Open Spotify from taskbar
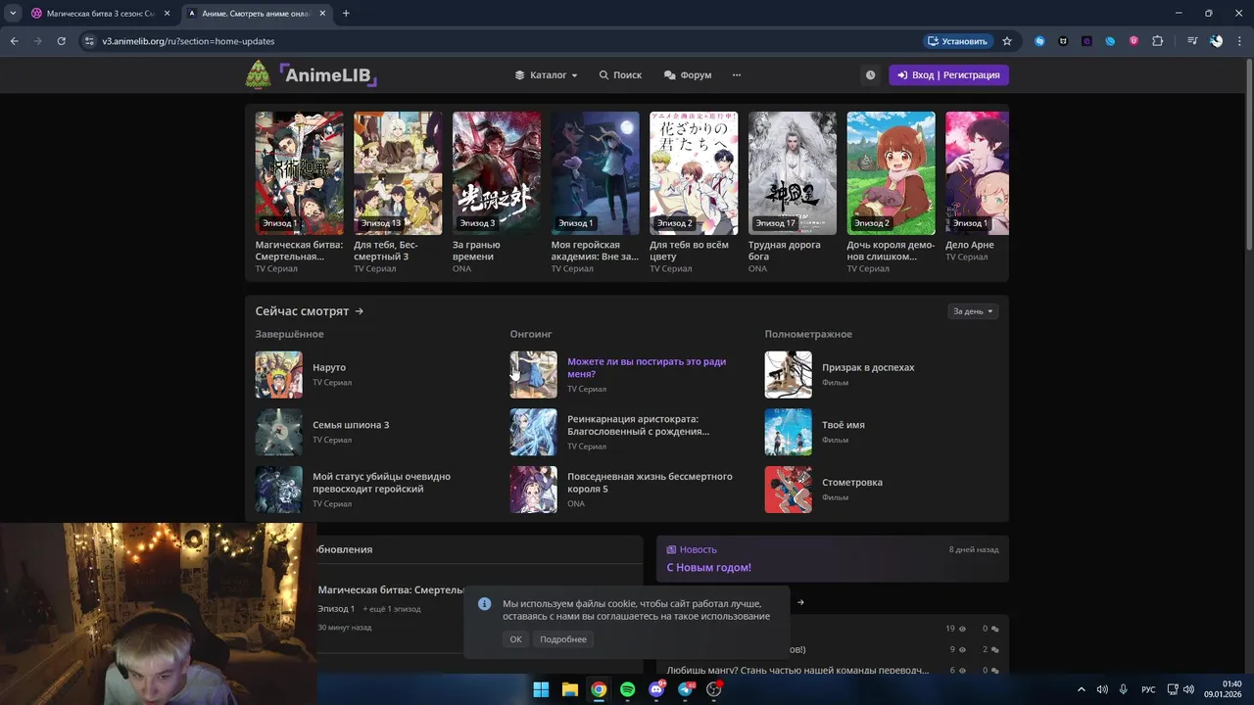Screen dimensions: 1254x705 coord(627,689)
